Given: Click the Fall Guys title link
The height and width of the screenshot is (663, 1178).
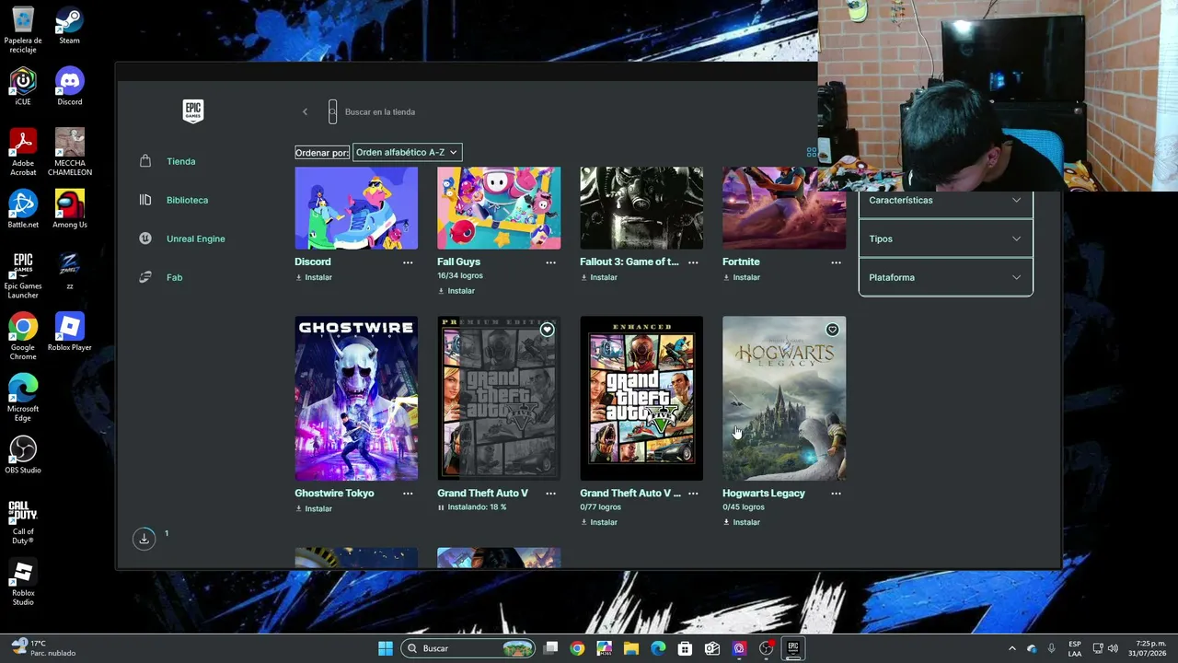Looking at the screenshot, I should pyautogui.click(x=458, y=262).
